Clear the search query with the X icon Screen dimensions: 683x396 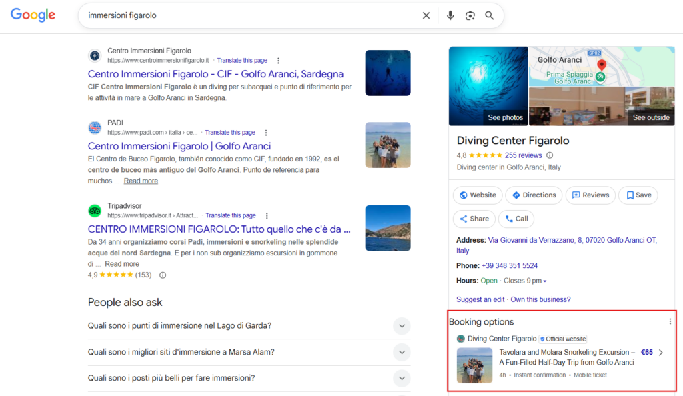[426, 15]
